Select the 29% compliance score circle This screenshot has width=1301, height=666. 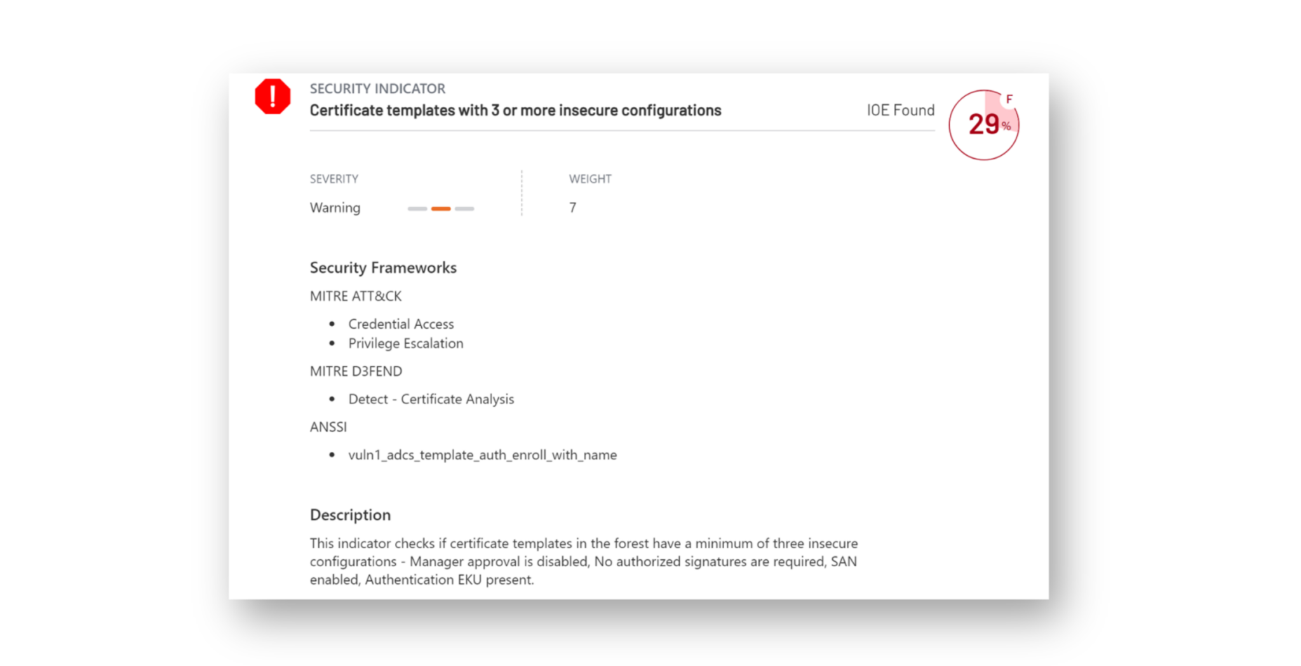tap(984, 125)
